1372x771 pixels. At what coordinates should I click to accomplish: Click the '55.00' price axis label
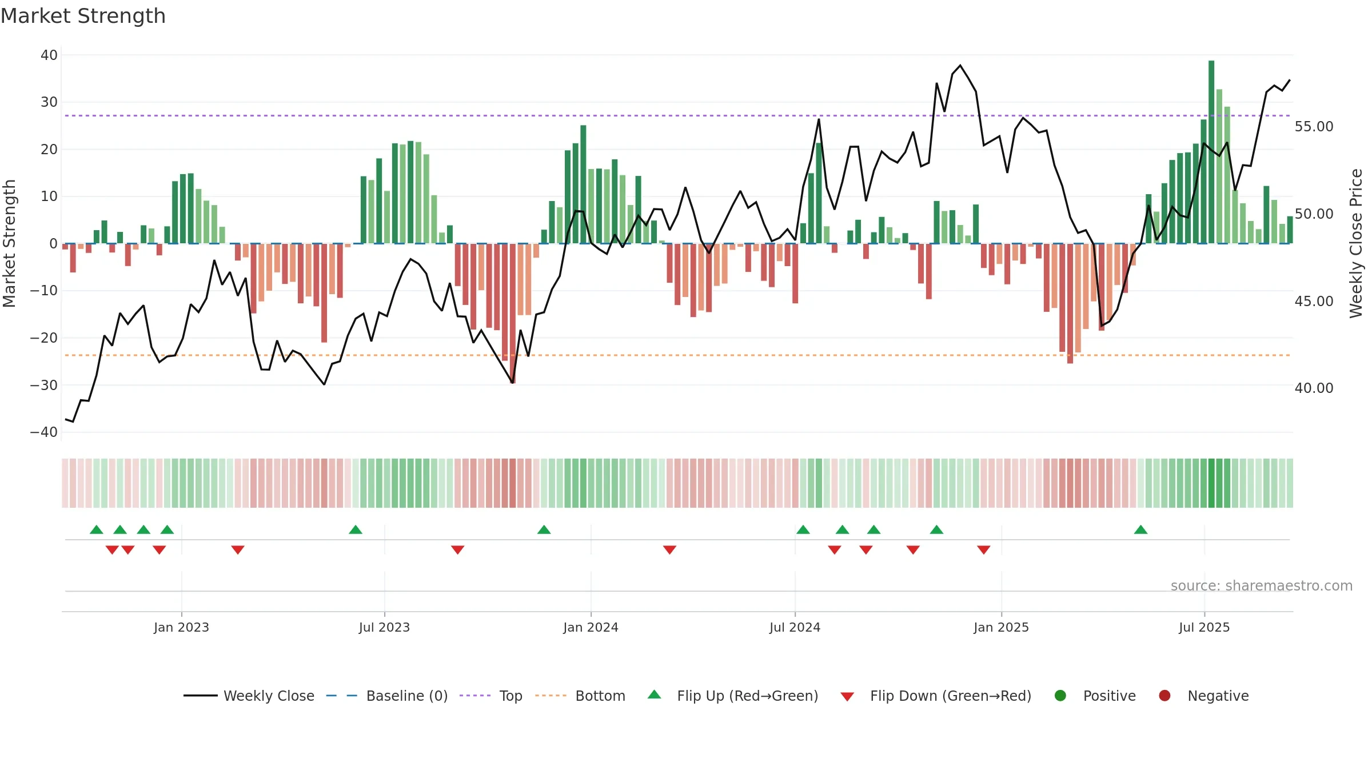point(1314,127)
